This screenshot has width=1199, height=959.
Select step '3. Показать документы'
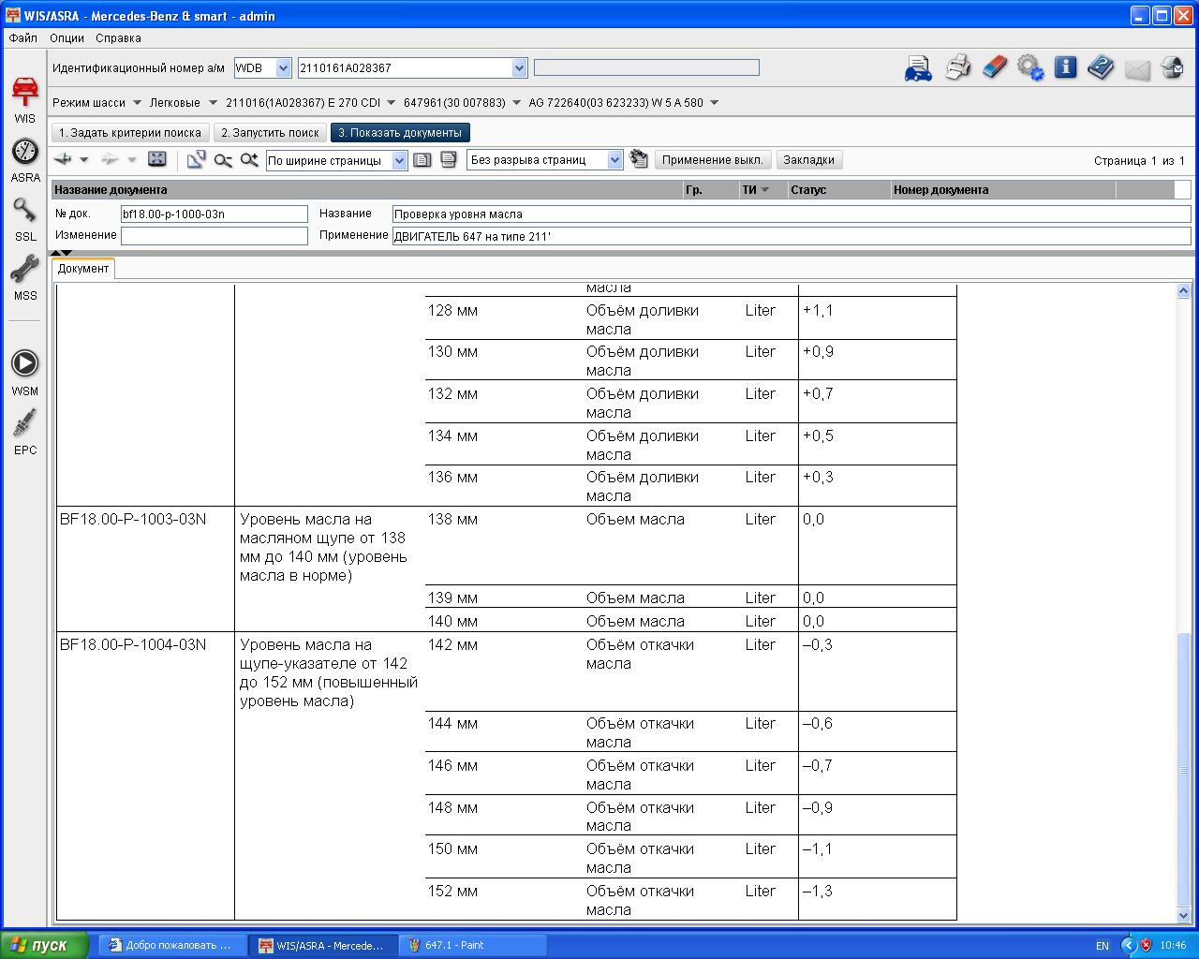[x=400, y=133]
